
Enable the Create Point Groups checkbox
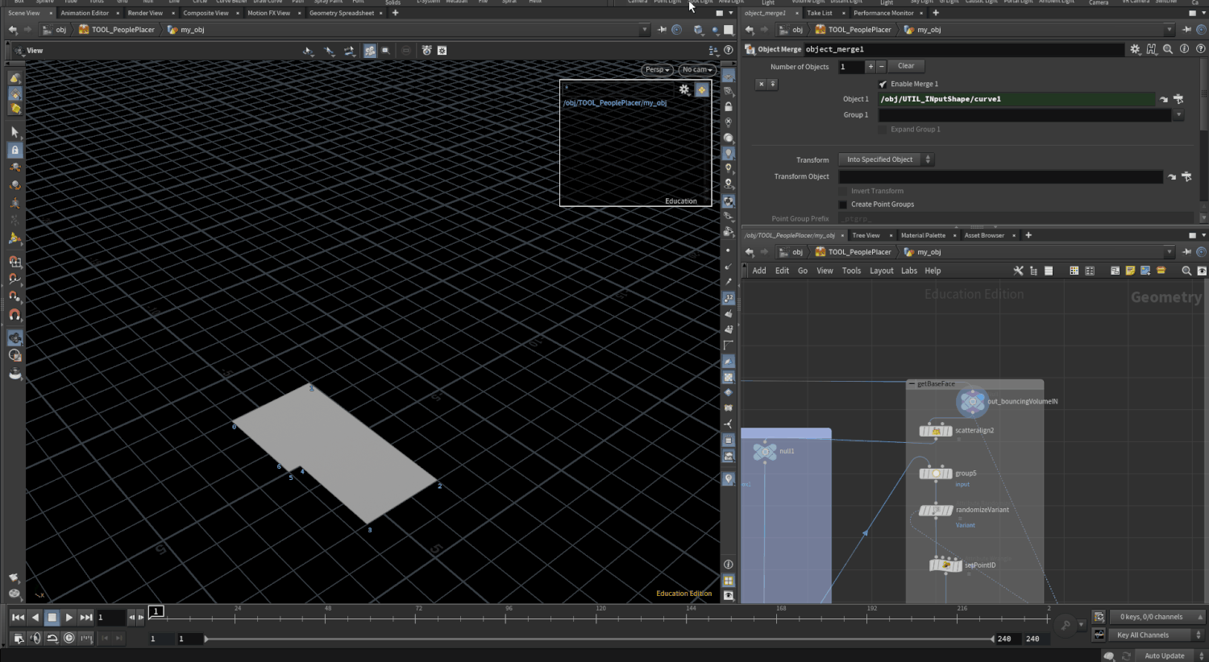[x=843, y=204]
